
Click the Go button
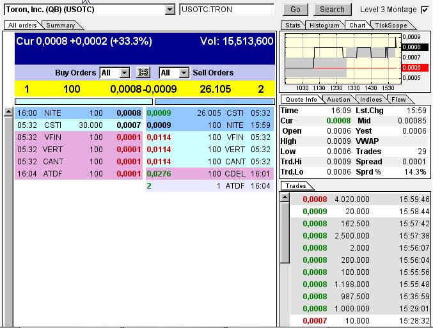[x=295, y=10]
